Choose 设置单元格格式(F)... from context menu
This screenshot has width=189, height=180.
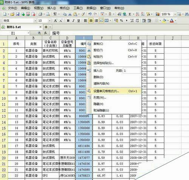tap(114, 91)
